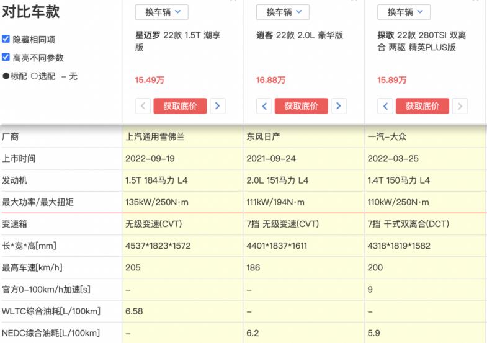487x343 pixels.
Task: Select the 一汽-大众 manufacturer cell
Action: pos(387,136)
